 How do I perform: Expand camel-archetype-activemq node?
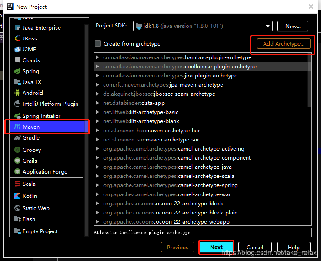97,149
